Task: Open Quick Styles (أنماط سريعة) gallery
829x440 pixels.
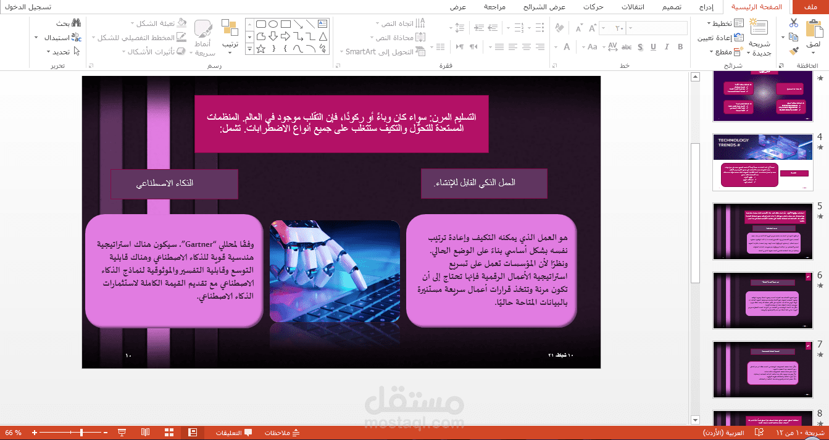Action: 203,38
